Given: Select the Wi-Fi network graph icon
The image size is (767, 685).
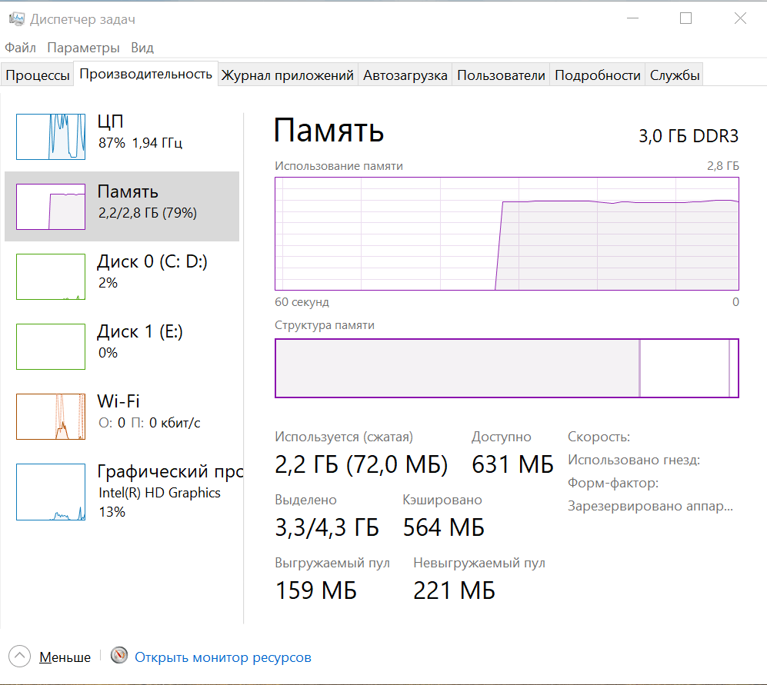Looking at the screenshot, I should click(51, 416).
